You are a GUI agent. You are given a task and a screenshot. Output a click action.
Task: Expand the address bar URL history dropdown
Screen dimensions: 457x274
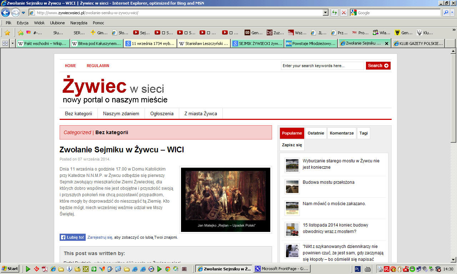coord(326,12)
